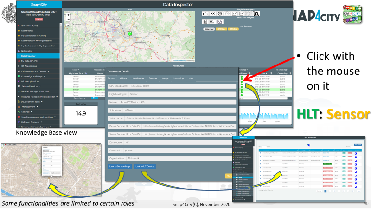Click the map zoom out minus button
The image size is (371, 209).
pyautogui.click(x=69, y=20)
